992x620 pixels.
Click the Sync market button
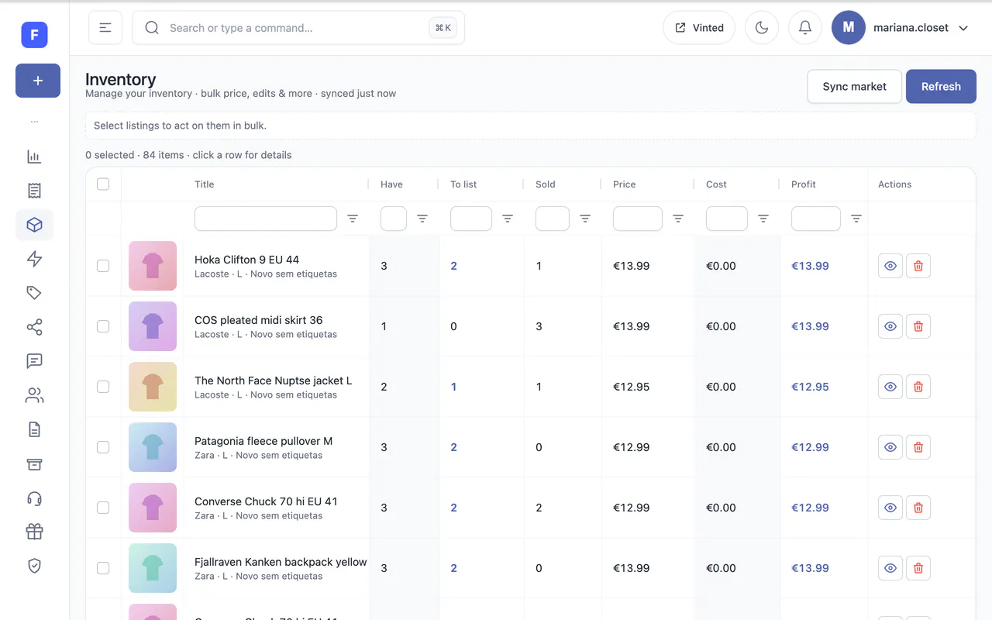854,87
